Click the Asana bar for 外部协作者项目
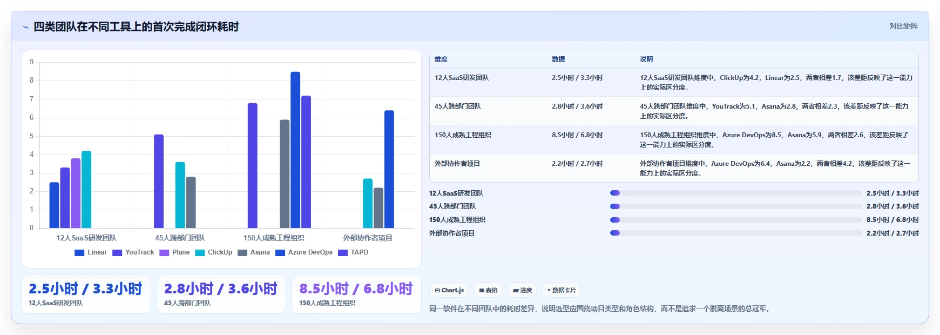This screenshot has height=335, width=940. (378, 208)
